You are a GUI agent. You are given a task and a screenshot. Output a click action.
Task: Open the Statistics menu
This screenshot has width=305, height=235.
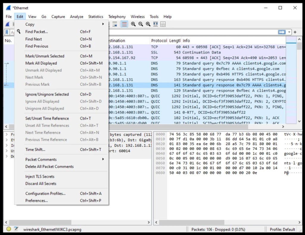coord(96,17)
